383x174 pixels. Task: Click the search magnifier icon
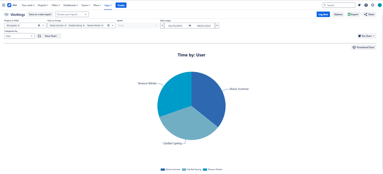pyautogui.click(x=325, y=5)
